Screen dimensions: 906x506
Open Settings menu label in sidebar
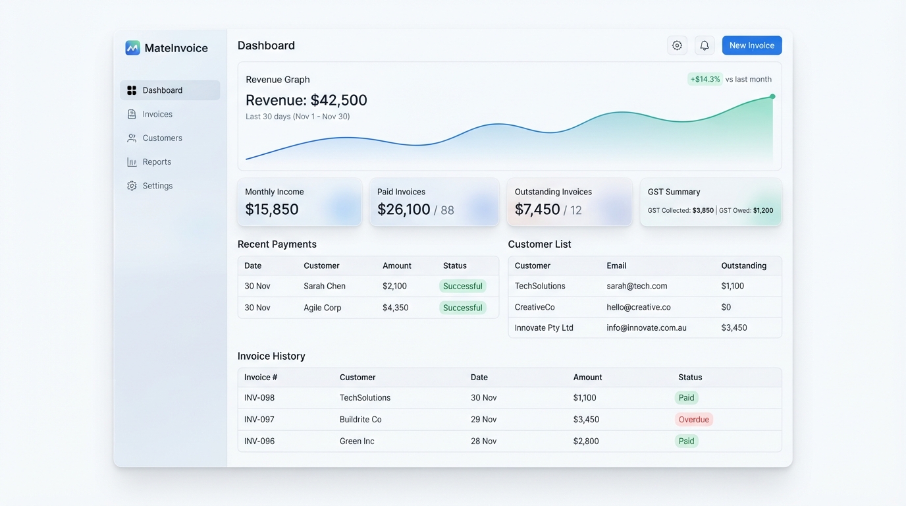(157, 186)
